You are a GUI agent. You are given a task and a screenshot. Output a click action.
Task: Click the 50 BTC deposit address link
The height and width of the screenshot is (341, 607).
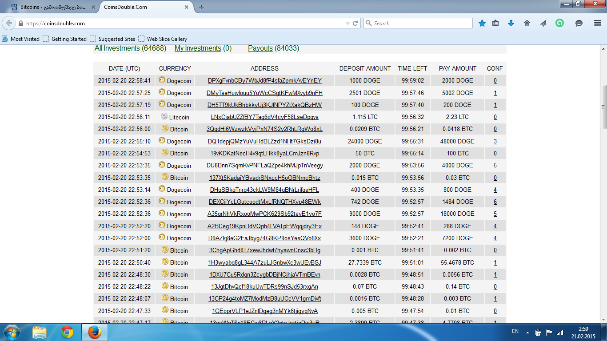(264, 154)
